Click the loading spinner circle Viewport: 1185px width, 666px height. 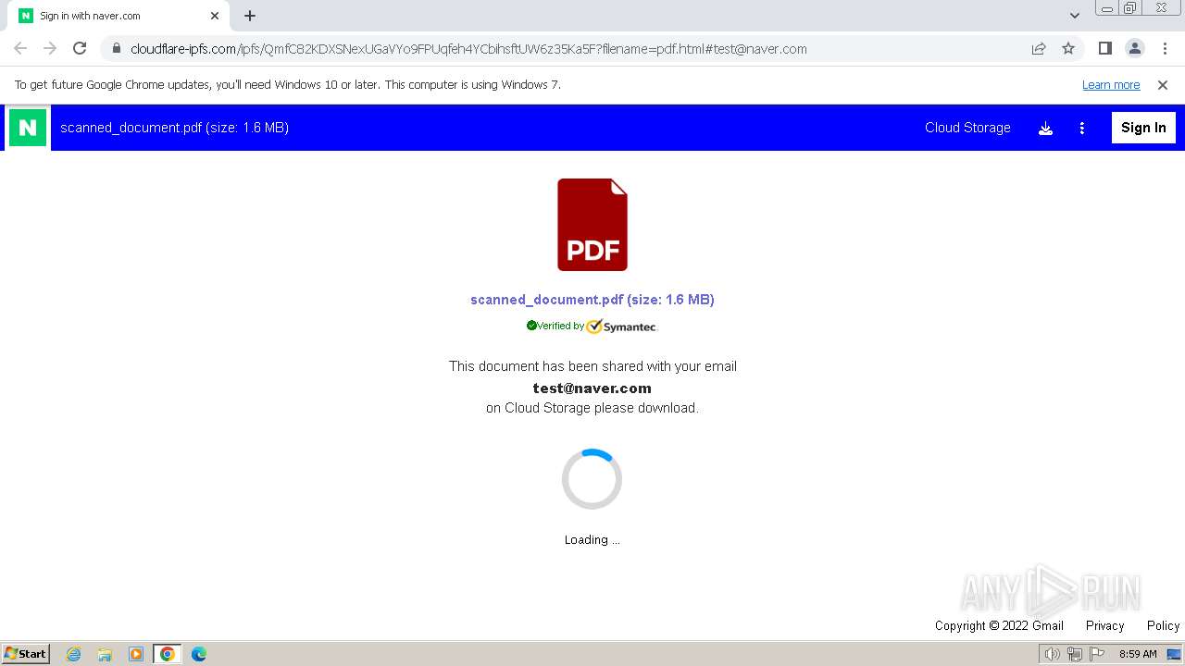tap(592, 479)
